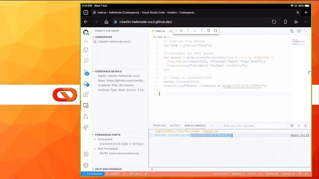Open the Run and Debug view
The width and height of the screenshot is (319, 179).
point(86,84)
